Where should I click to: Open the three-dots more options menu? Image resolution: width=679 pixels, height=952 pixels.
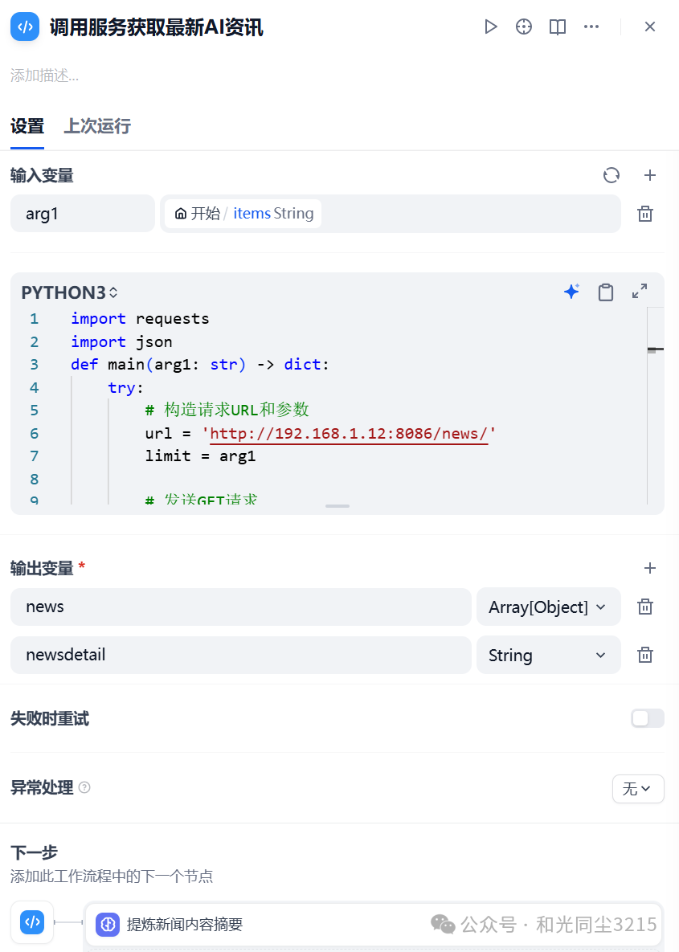(x=591, y=27)
